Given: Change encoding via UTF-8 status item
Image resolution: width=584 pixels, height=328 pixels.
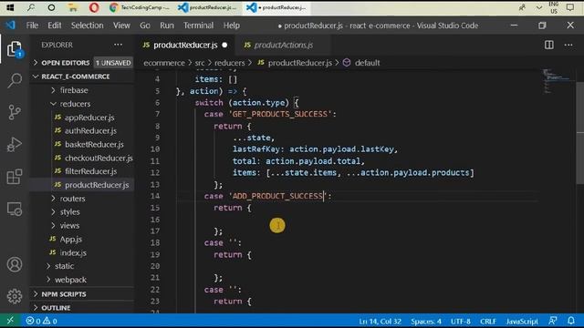Looking at the screenshot, I should point(460,322).
